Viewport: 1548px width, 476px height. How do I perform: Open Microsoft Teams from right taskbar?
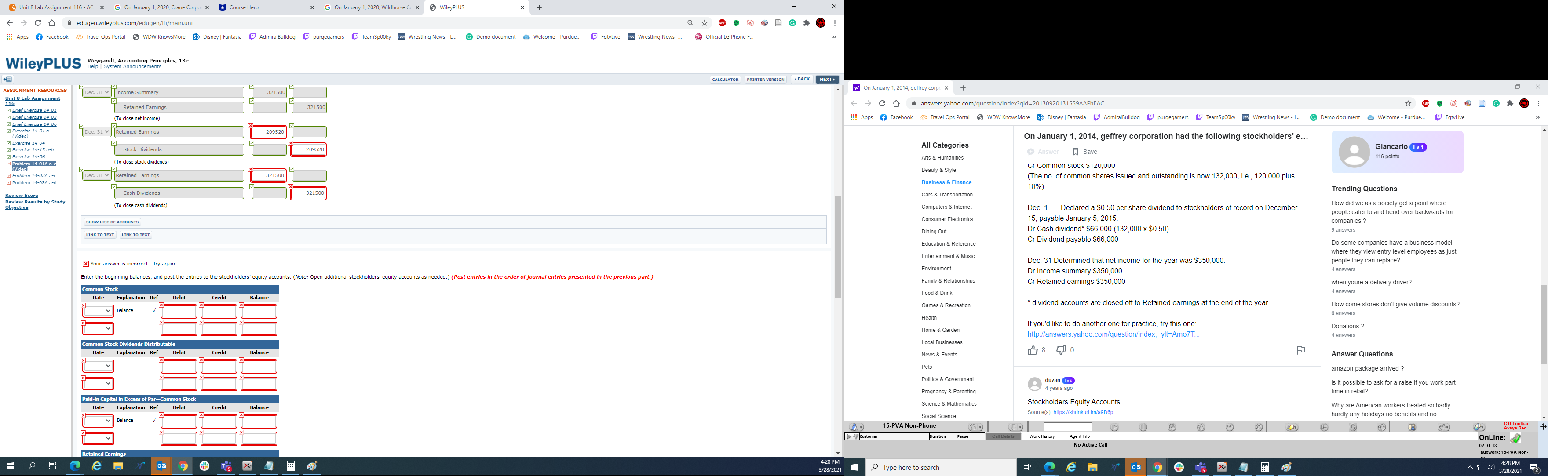[x=1200, y=468]
